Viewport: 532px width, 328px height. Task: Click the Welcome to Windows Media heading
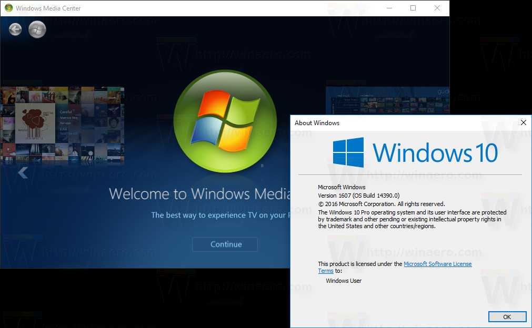200,193
